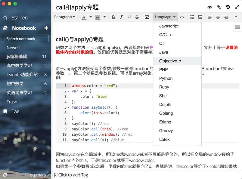
Task: Click the note title 'call和apply专题'
Action: pos(77,7)
